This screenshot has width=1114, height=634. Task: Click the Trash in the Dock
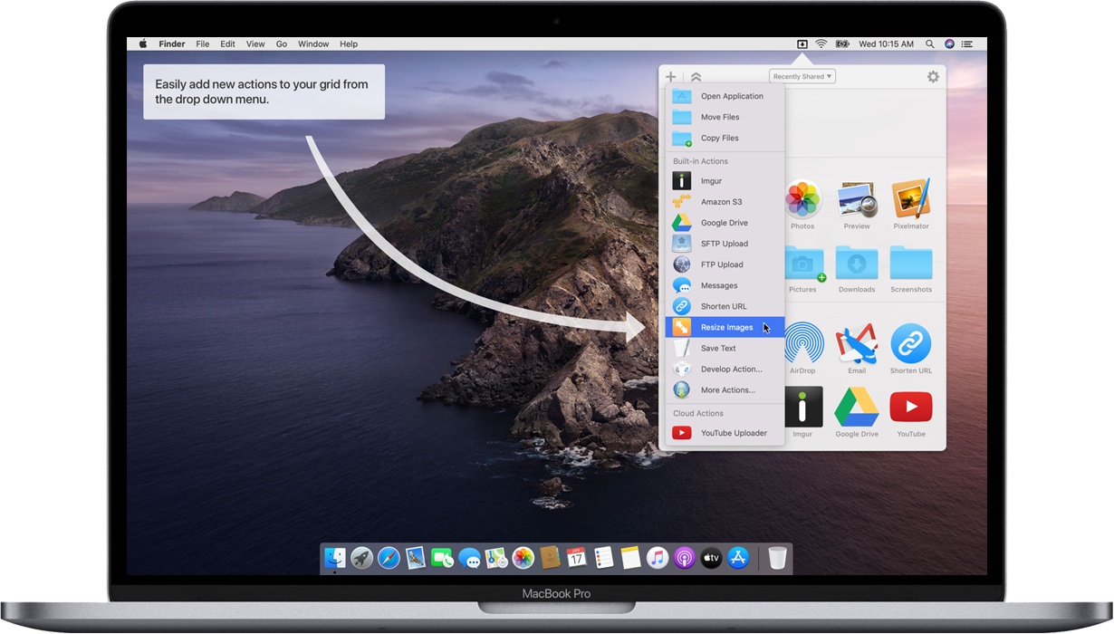coord(777,557)
